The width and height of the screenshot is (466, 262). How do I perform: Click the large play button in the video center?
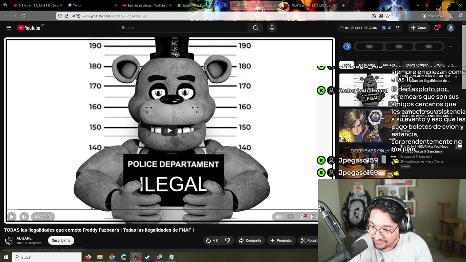point(169,131)
